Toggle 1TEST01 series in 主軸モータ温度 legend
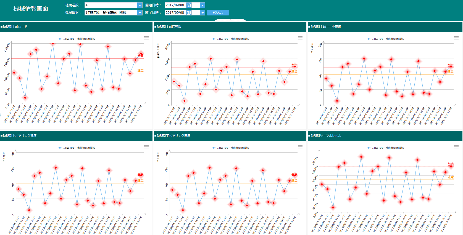 pos(385,39)
